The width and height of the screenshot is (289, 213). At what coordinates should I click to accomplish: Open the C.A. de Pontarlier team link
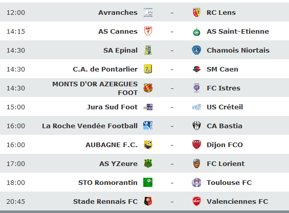tap(105, 69)
